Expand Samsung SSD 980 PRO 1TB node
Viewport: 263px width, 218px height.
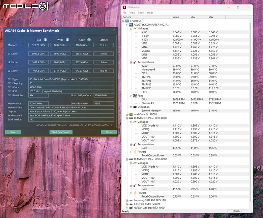coord(127,201)
